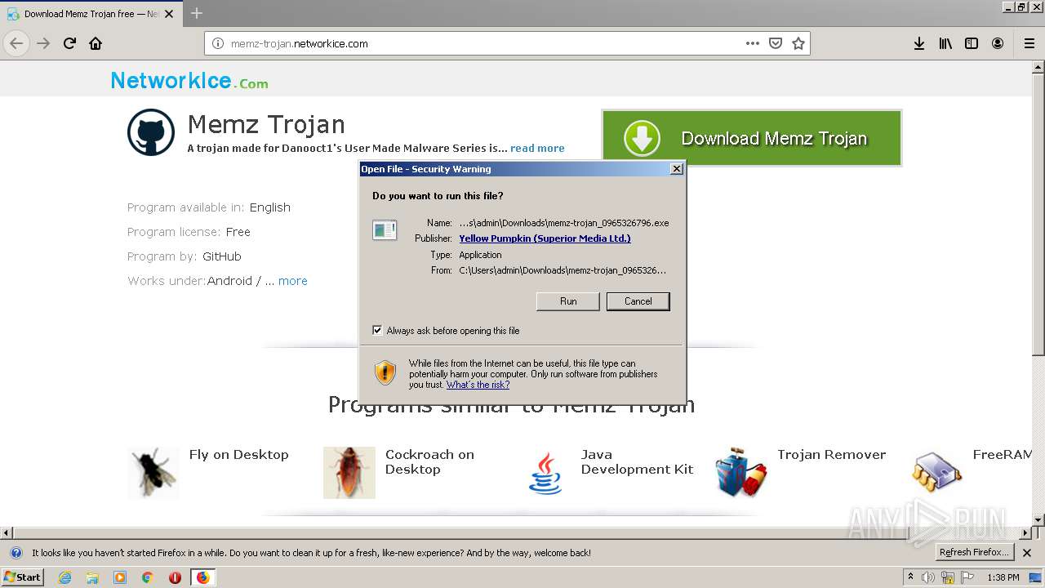Open the Firefox account icon

pyautogui.click(x=998, y=43)
